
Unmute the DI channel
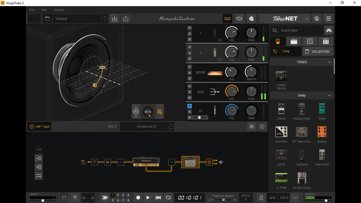pos(189,106)
